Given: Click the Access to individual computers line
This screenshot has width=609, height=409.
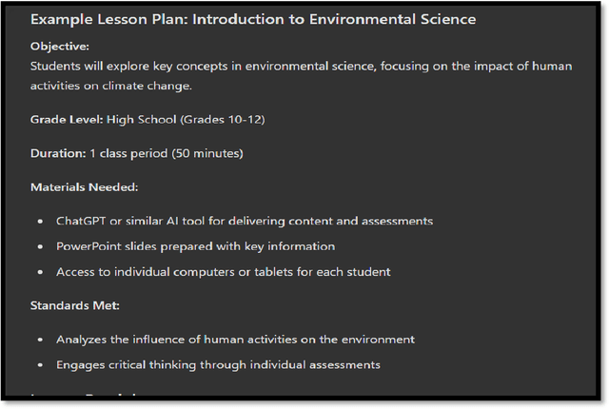Looking at the screenshot, I should [x=223, y=272].
